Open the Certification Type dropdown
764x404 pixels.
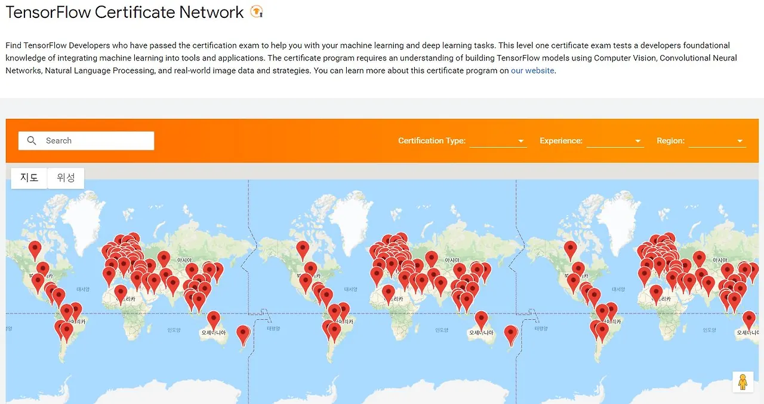(498, 141)
